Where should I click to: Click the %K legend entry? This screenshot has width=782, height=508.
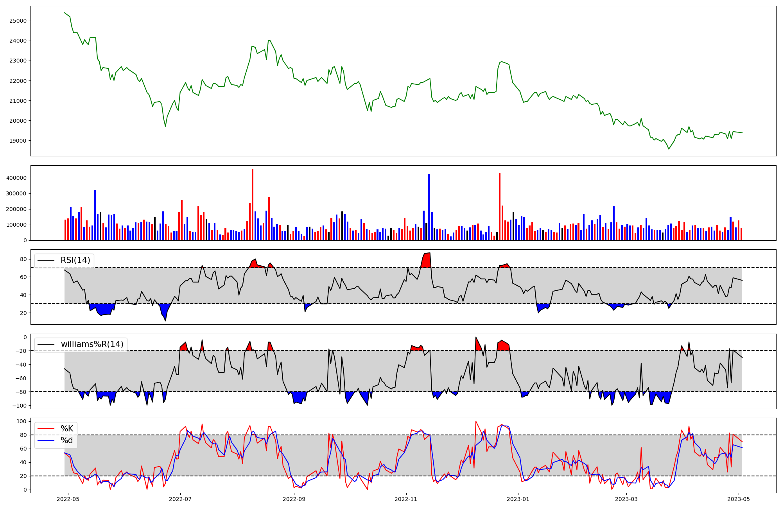[x=67, y=429]
